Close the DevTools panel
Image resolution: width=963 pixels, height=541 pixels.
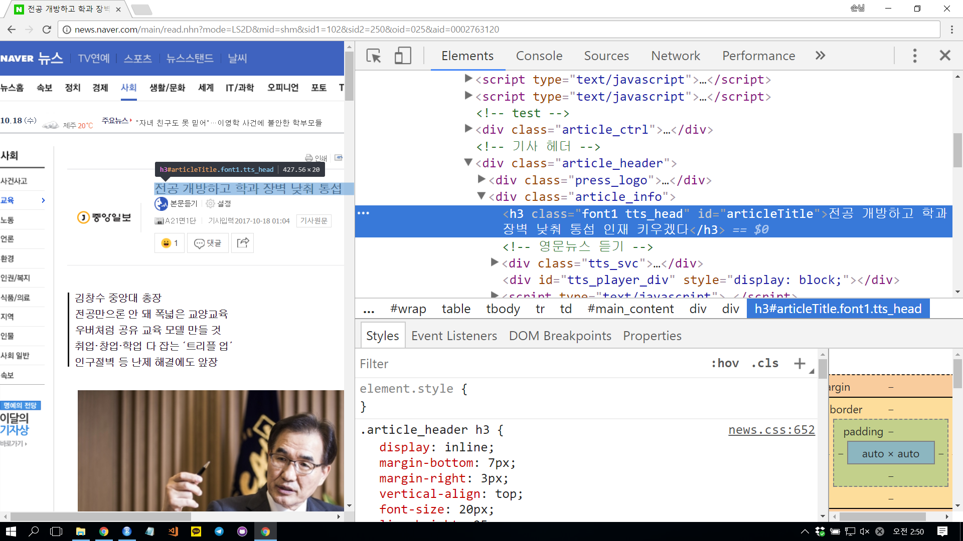945,56
